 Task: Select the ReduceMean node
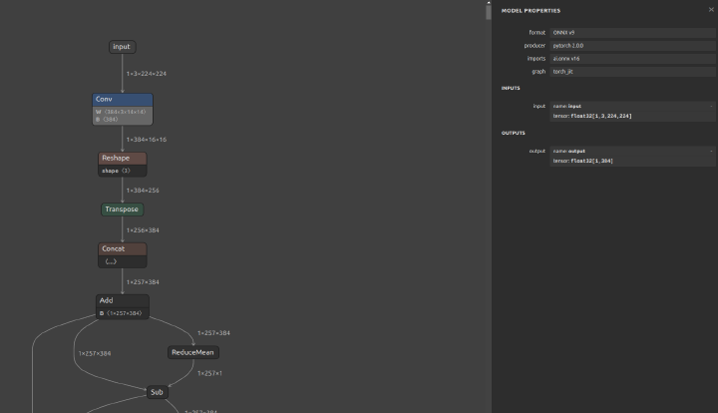(x=192, y=352)
